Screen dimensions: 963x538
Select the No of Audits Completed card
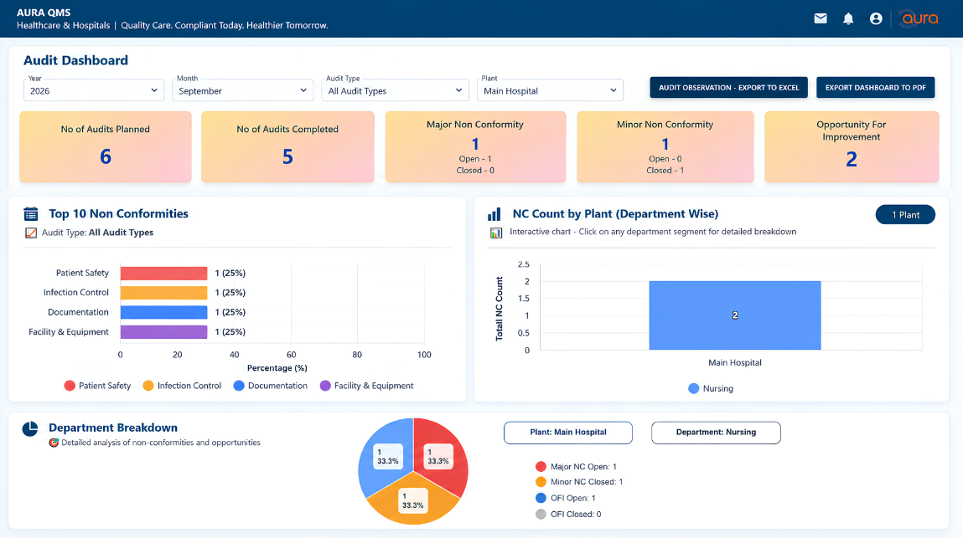287,146
